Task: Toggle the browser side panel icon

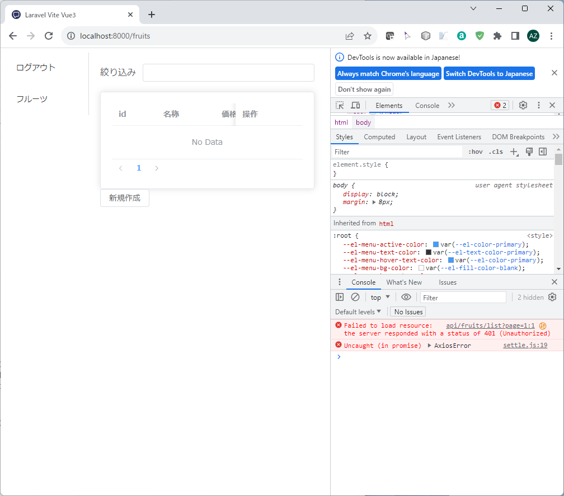Action: 515,36
